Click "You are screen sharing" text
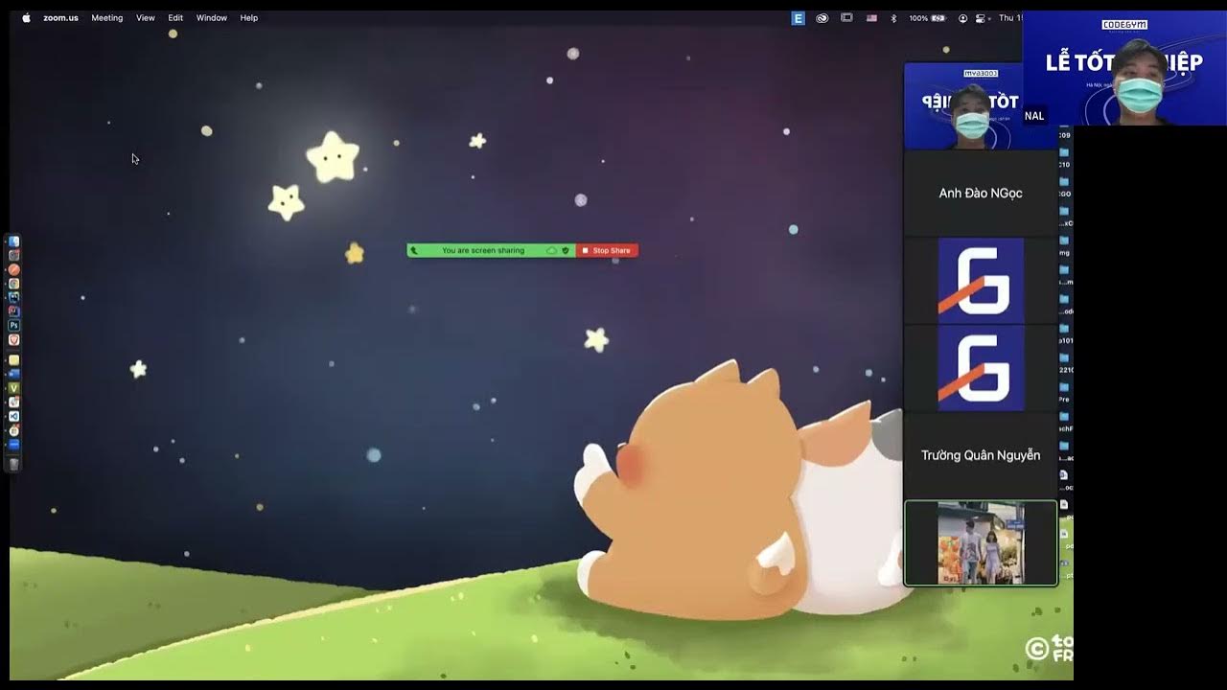 click(x=483, y=250)
